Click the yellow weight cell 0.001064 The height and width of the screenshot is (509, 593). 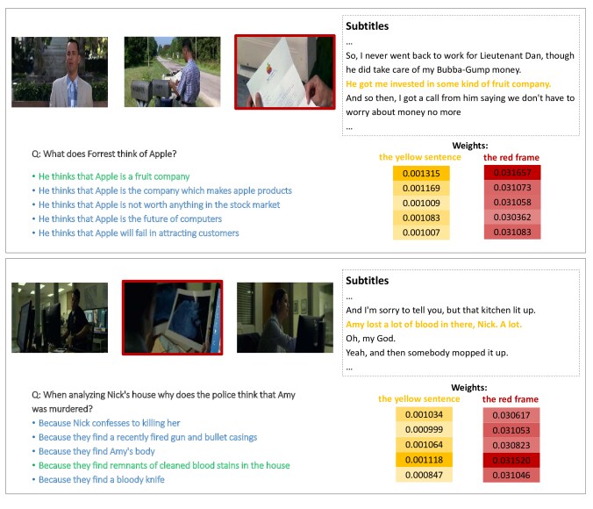tap(424, 445)
